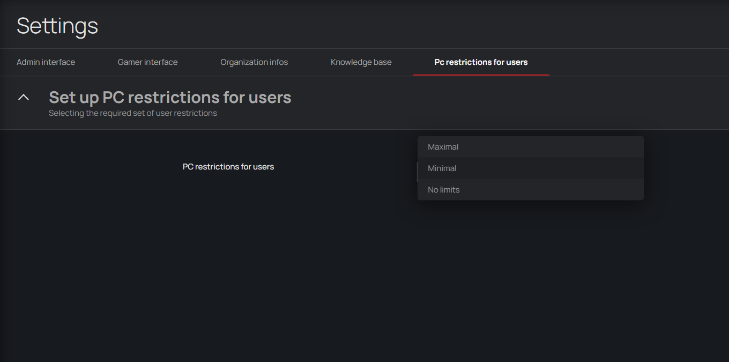Click the red underline beneath the active tab
This screenshot has width=729, height=362.
coord(481,75)
